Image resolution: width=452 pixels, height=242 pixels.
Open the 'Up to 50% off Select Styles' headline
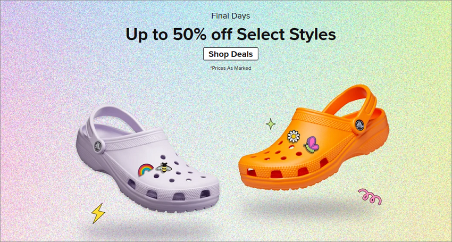[x=231, y=35]
